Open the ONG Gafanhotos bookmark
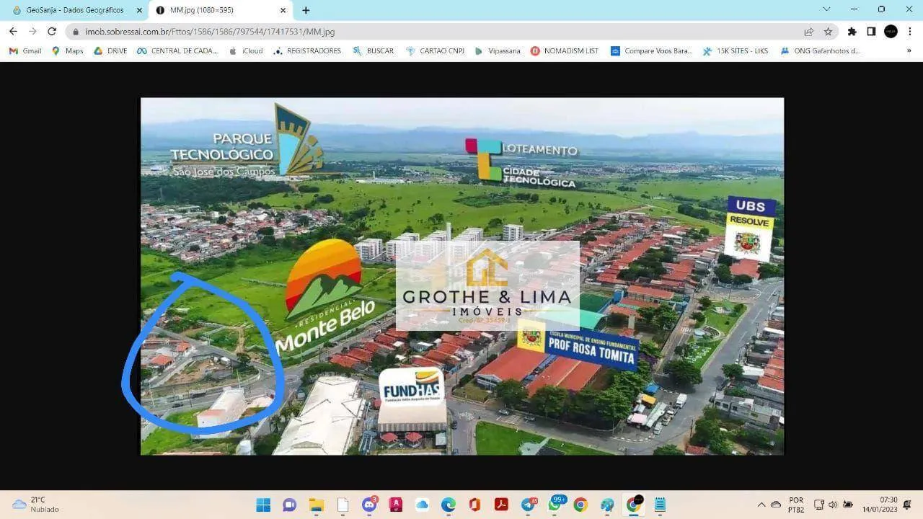 [x=821, y=51]
